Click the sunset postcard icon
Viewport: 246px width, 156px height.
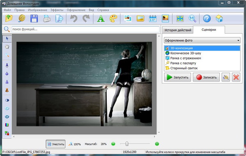coord(165,18)
